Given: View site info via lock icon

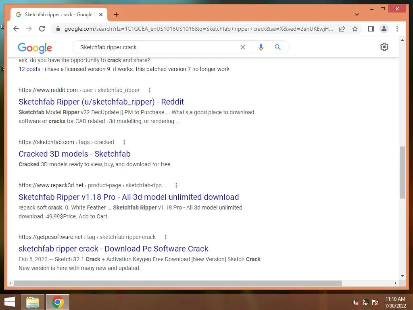Looking at the screenshot, I should pos(58,29).
